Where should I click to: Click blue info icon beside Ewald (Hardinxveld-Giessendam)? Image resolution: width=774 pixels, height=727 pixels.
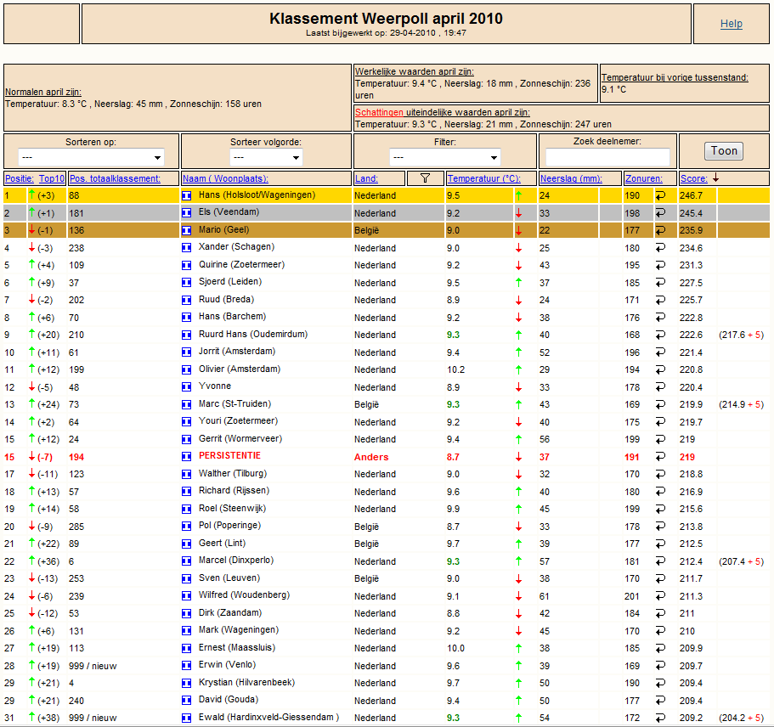tap(187, 718)
